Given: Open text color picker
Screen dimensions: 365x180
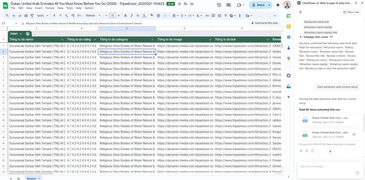Looking at the screenshot, I should coord(144,16).
